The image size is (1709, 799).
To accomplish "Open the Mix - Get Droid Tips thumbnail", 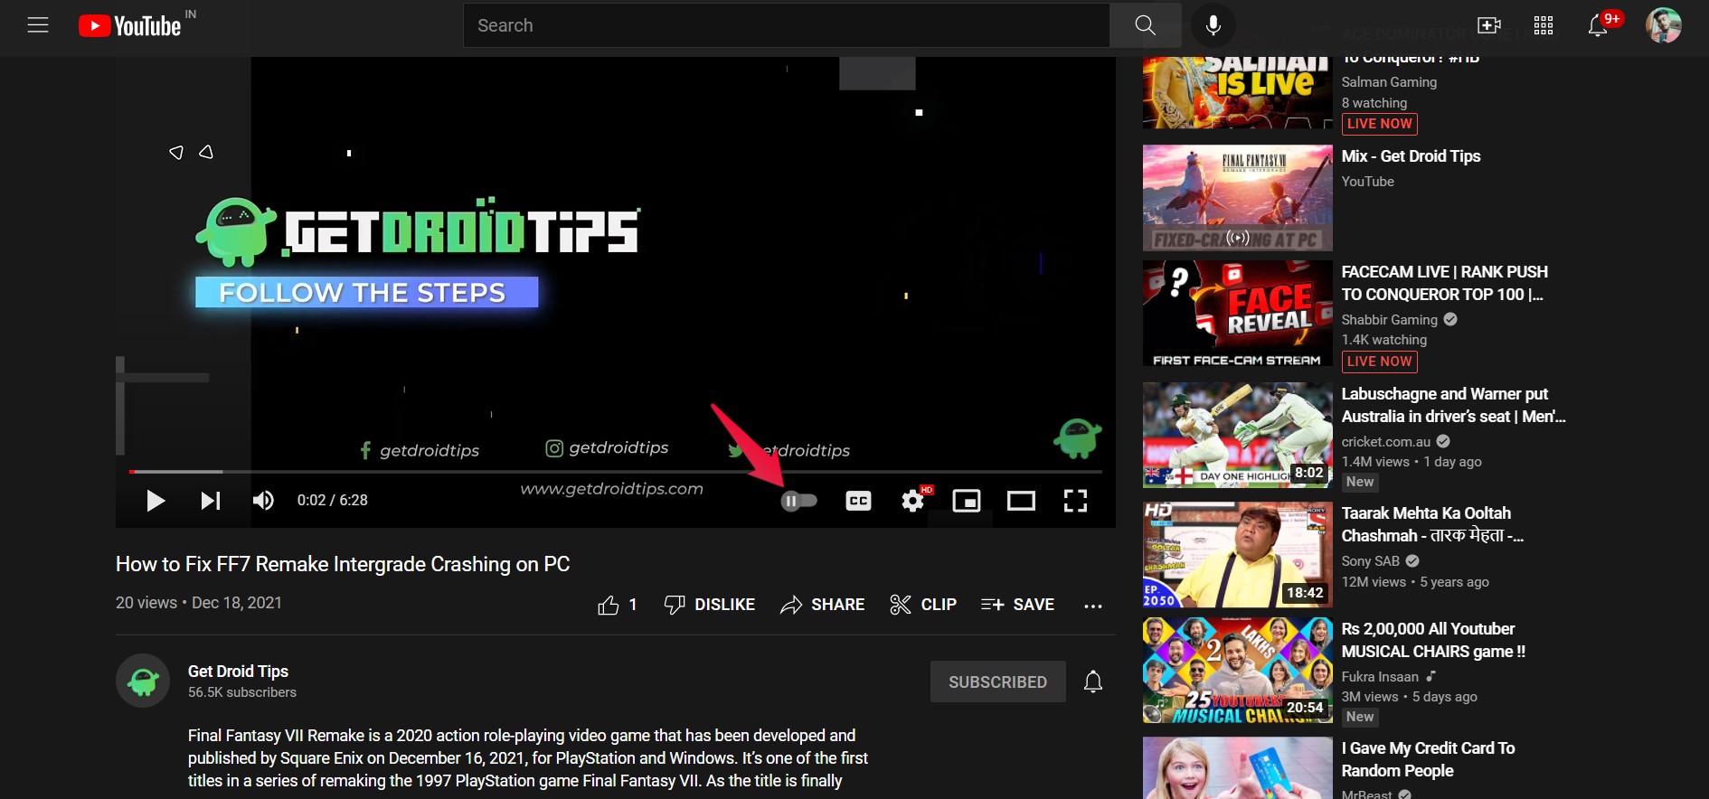I will [1238, 198].
